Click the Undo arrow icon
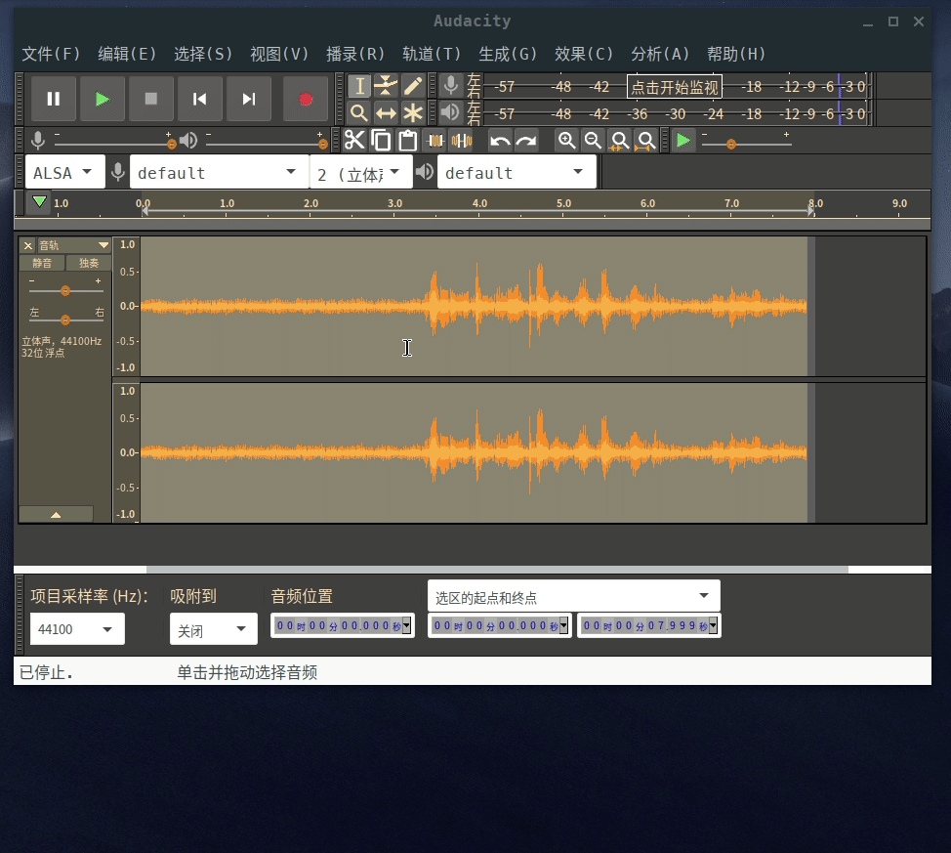Screen dimensions: 951x853 pos(500,141)
